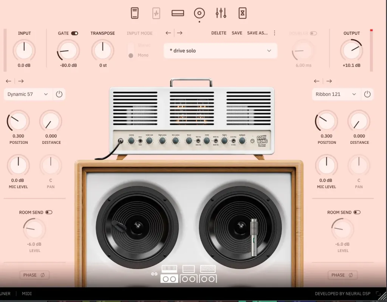The width and height of the screenshot is (387, 302).
Task: Toggle power for the Ribbon 121 microphone
Action: (x=367, y=94)
